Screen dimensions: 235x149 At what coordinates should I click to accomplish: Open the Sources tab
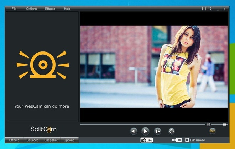pyautogui.click(x=32, y=140)
